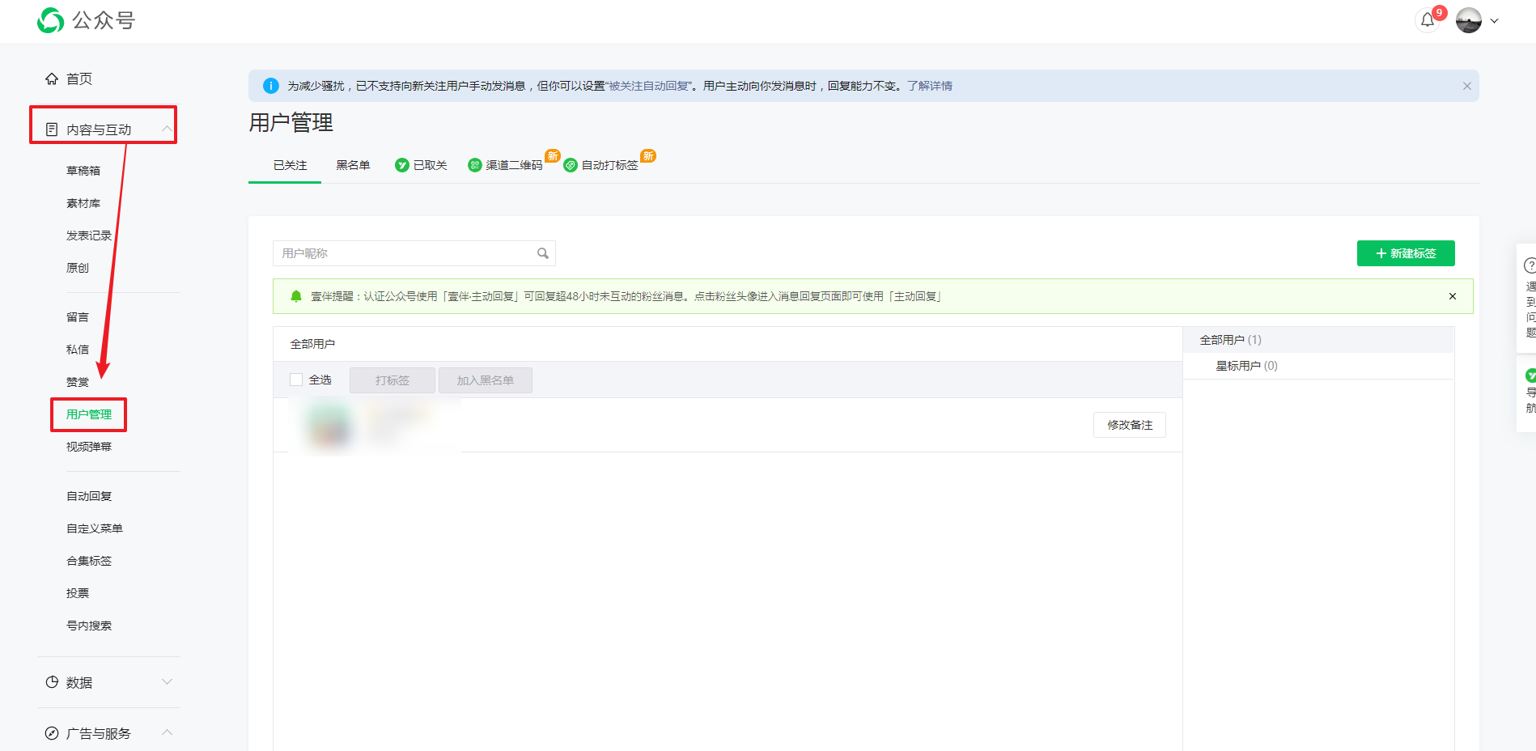Close the green 壹伴提醒 banner
The image size is (1536, 751).
(1453, 296)
